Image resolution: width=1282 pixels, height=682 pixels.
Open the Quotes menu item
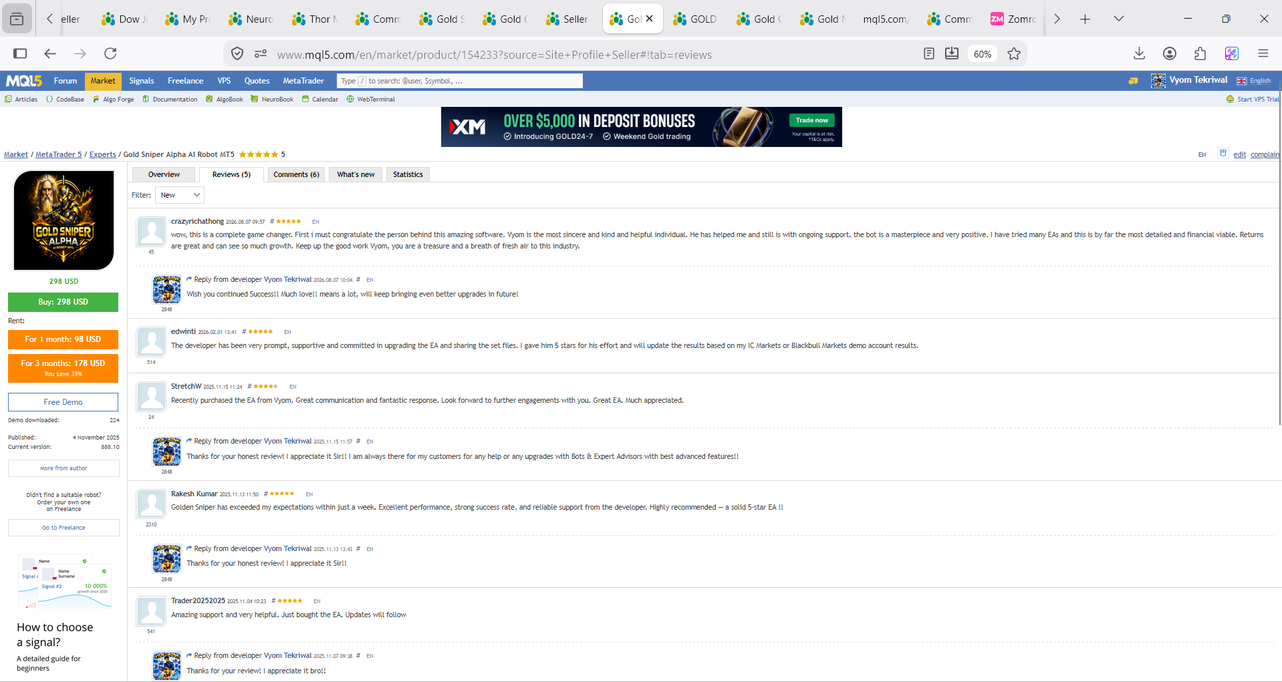pos(257,81)
